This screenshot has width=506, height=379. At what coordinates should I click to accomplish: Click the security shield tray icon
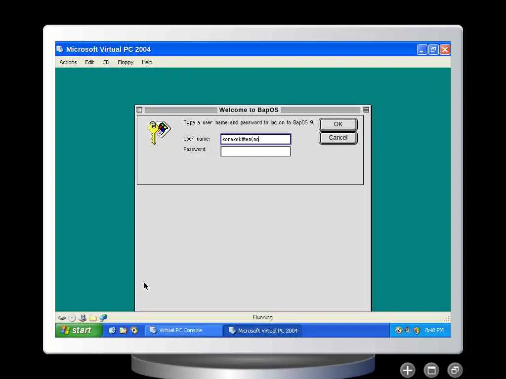coord(417,330)
